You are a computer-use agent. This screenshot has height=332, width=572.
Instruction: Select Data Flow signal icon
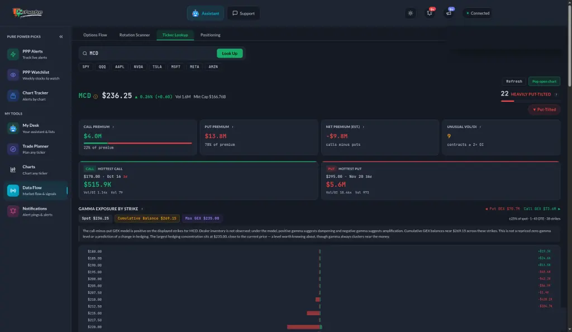pyautogui.click(x=13, y=191)
